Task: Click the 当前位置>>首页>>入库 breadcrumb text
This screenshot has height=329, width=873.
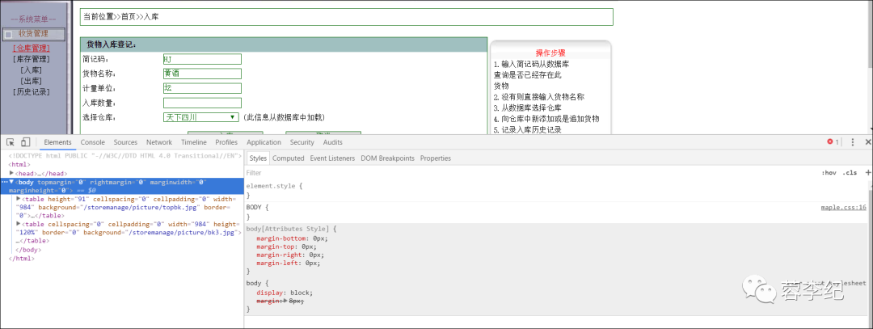Action: tap(120, 17)
